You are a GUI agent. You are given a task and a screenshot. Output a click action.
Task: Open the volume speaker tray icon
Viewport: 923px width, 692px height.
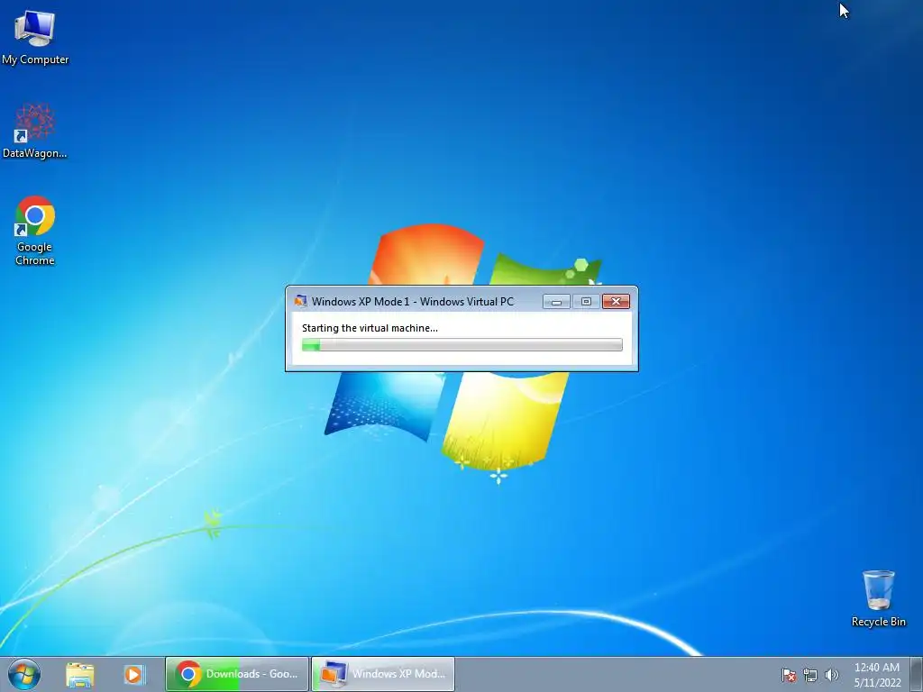click(832, 675)
